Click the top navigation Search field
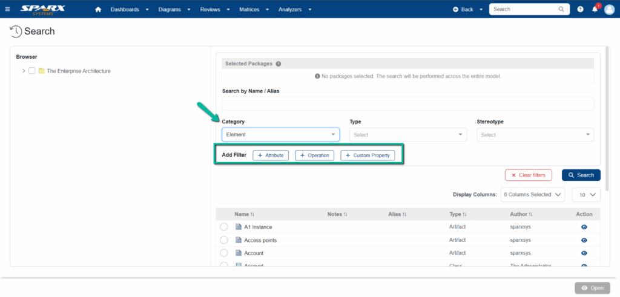Viewport: 620px width, 297px height. click(529, 9)
